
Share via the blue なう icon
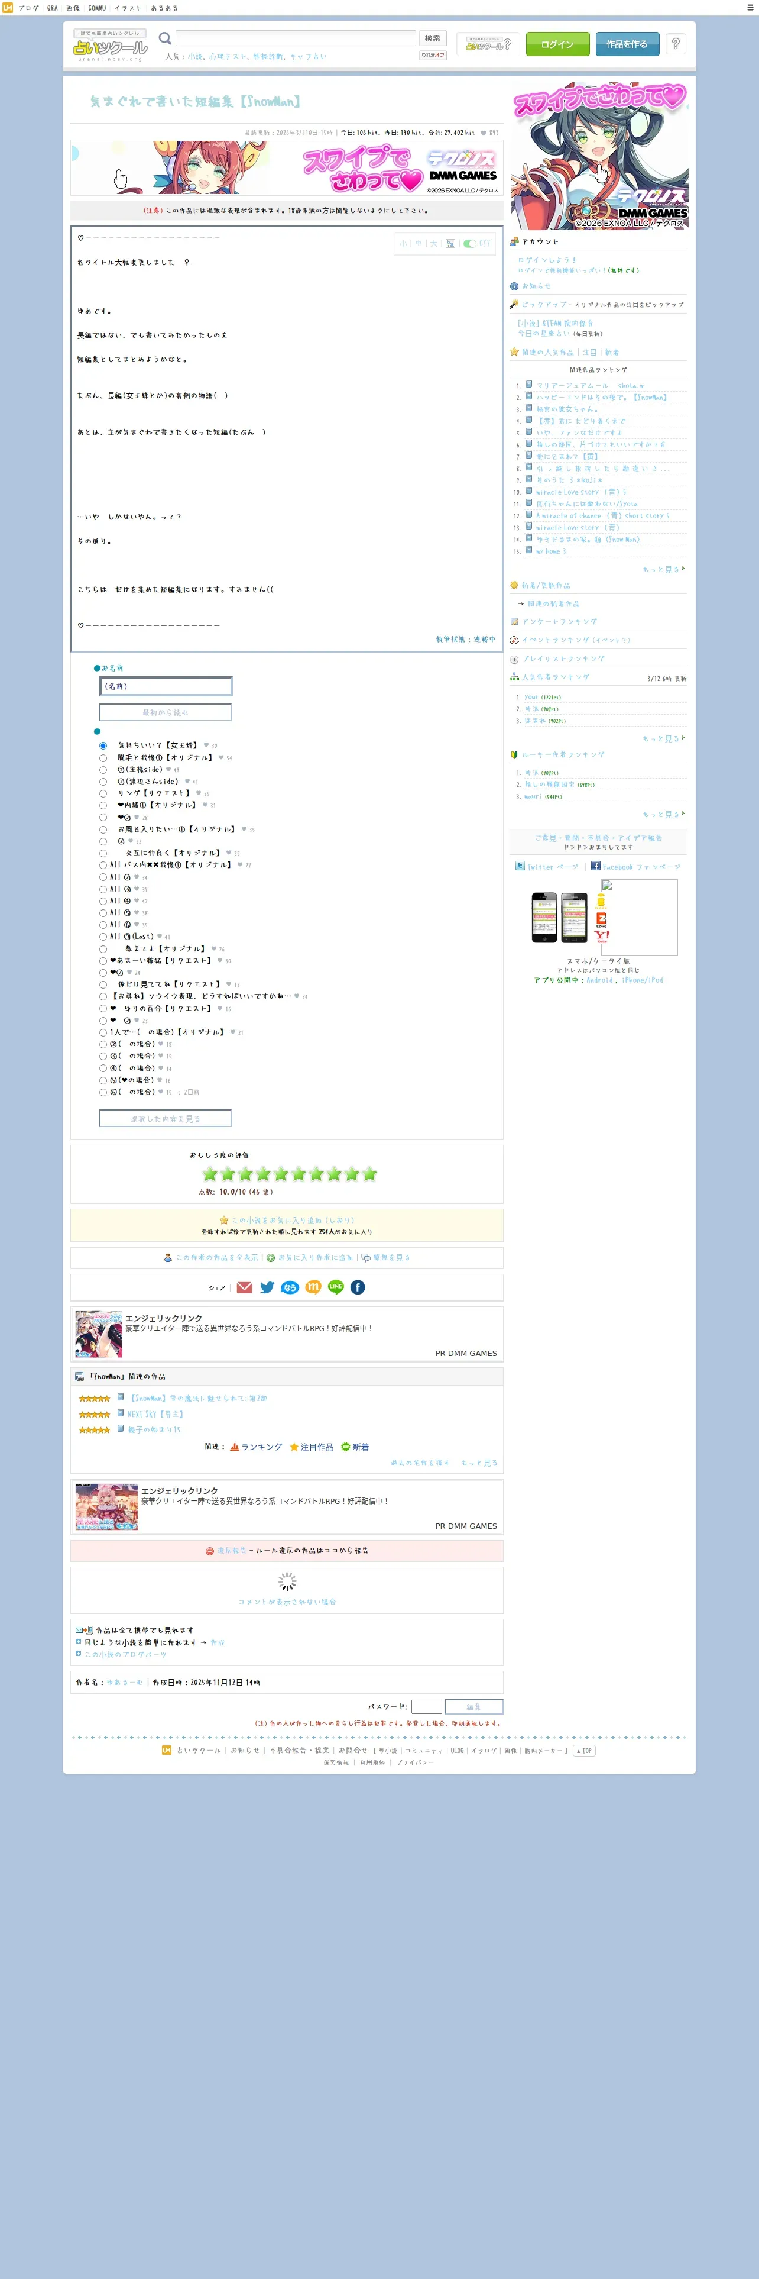tap(290, 1287)
